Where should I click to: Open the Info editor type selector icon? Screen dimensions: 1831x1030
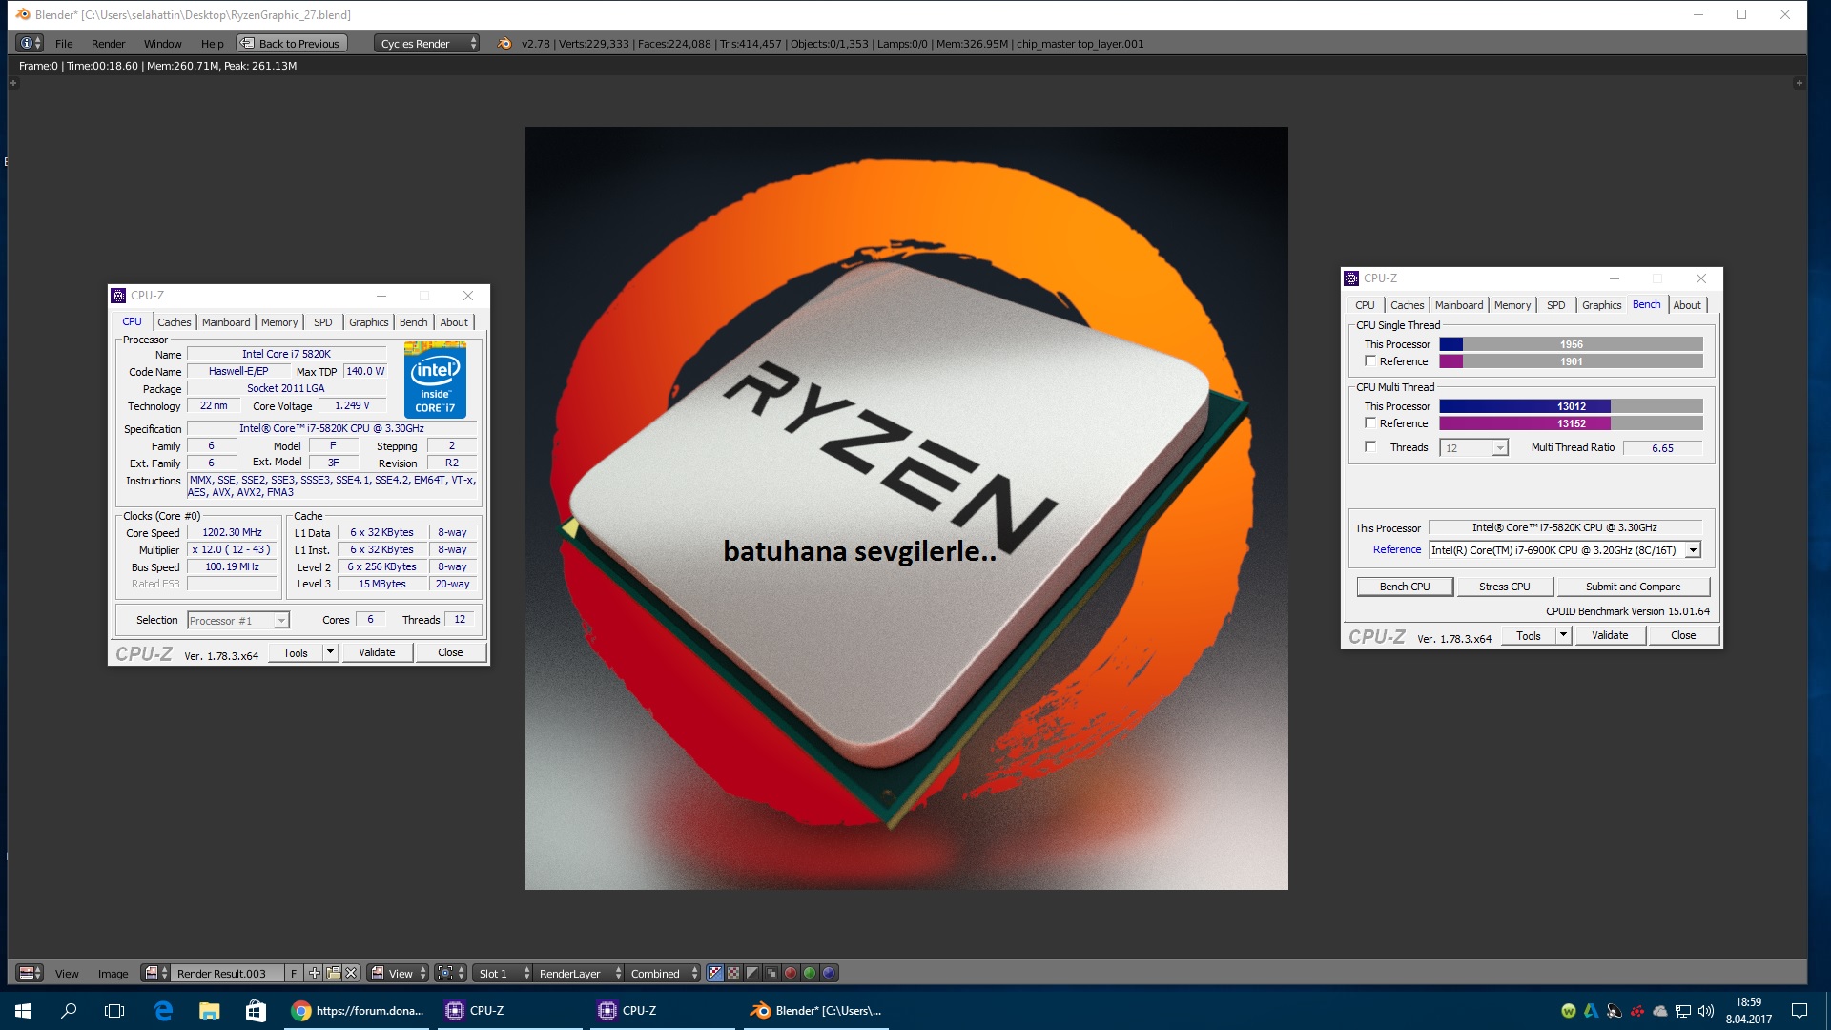[30, 43]
